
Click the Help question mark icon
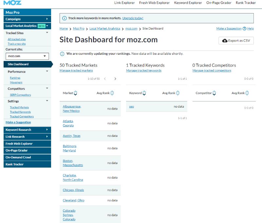[244, 29]
